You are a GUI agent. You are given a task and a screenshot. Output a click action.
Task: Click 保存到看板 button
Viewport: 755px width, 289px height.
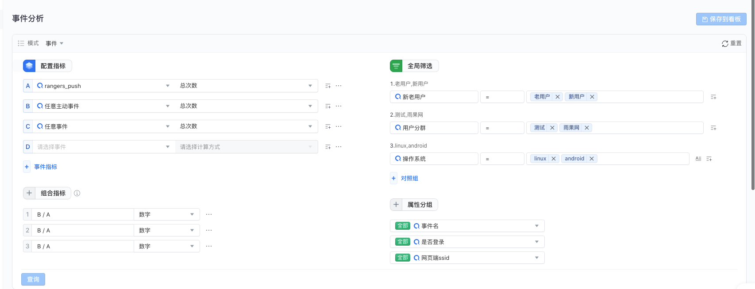click(x=721, y=19)
